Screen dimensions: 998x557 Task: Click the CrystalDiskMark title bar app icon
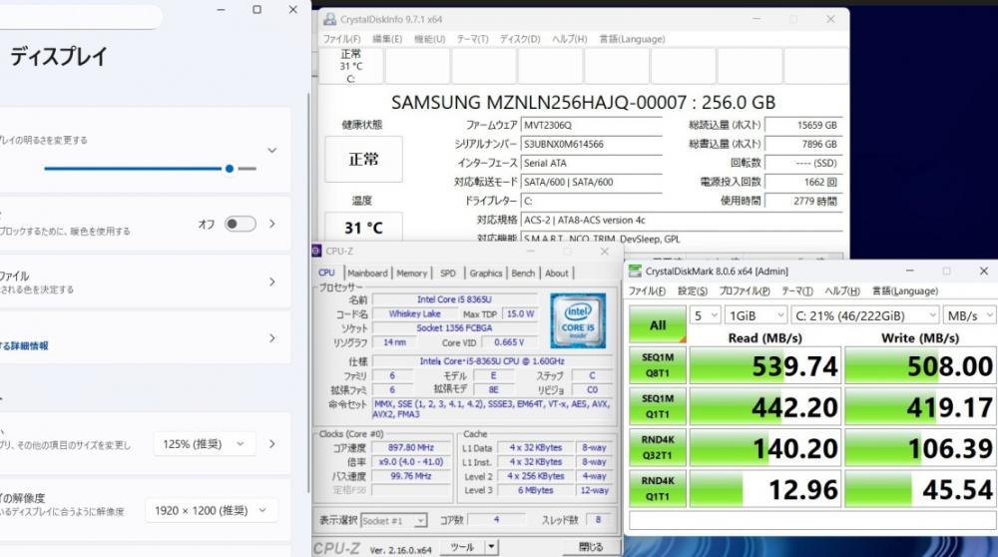coord(635,271)
